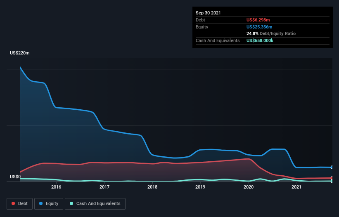Click the Equity label in tooltip
This screenshot has height=217, width=339.
[x=202, y=27]
